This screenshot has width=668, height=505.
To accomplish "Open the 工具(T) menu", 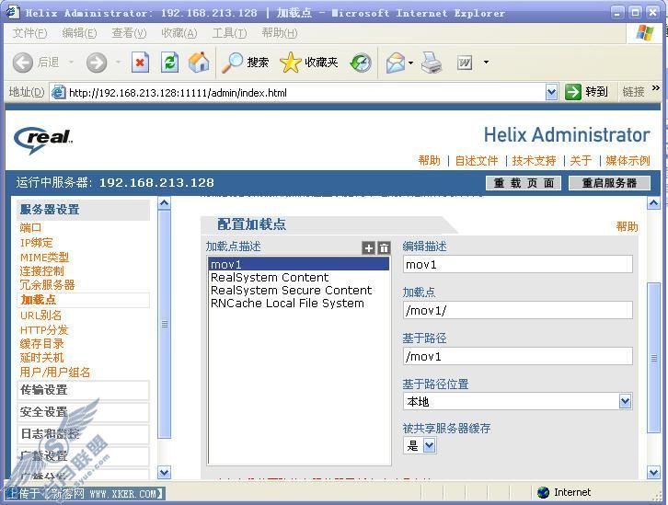I will pyautogui.click(x=229, y=33).
